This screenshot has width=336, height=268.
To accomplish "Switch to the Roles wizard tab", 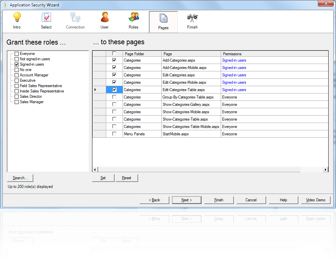I will tap(133, 22).
